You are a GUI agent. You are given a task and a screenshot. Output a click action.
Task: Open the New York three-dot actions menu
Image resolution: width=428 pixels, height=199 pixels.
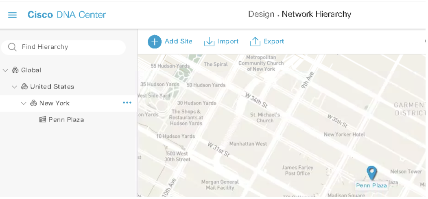127,103
